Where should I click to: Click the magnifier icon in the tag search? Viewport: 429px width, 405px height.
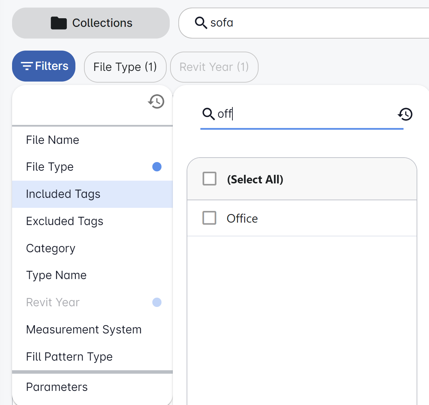click(x=208, y=114)
